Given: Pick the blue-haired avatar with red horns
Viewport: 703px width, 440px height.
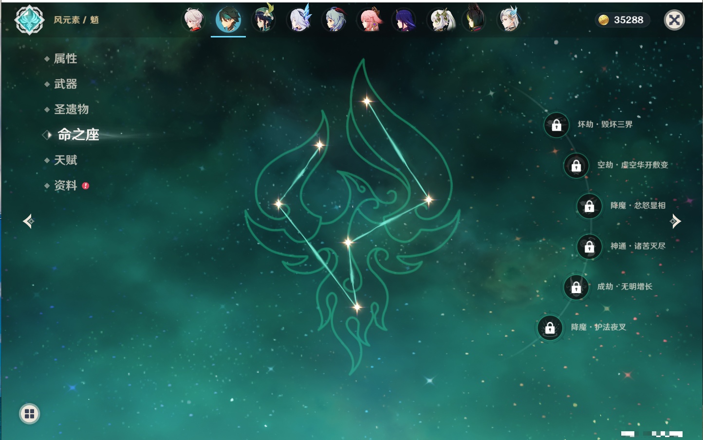Looking at the screenshot, I should point(334,20).
